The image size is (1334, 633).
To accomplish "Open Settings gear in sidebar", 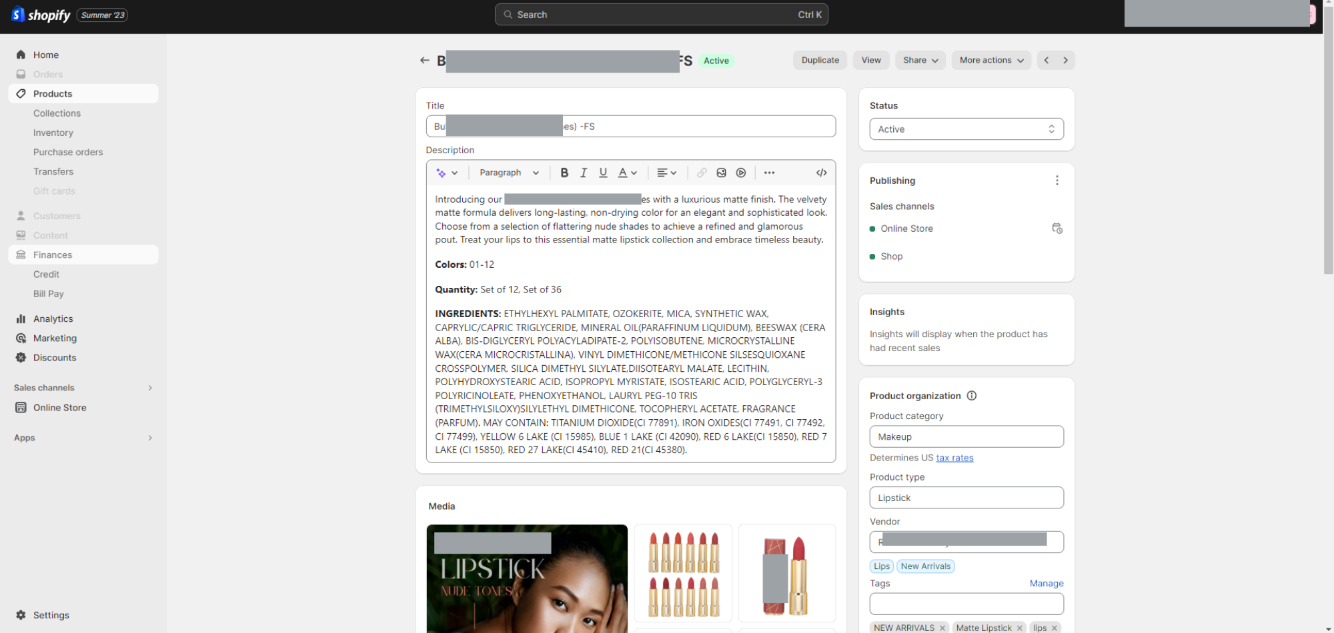I will [x=21, y=615].
